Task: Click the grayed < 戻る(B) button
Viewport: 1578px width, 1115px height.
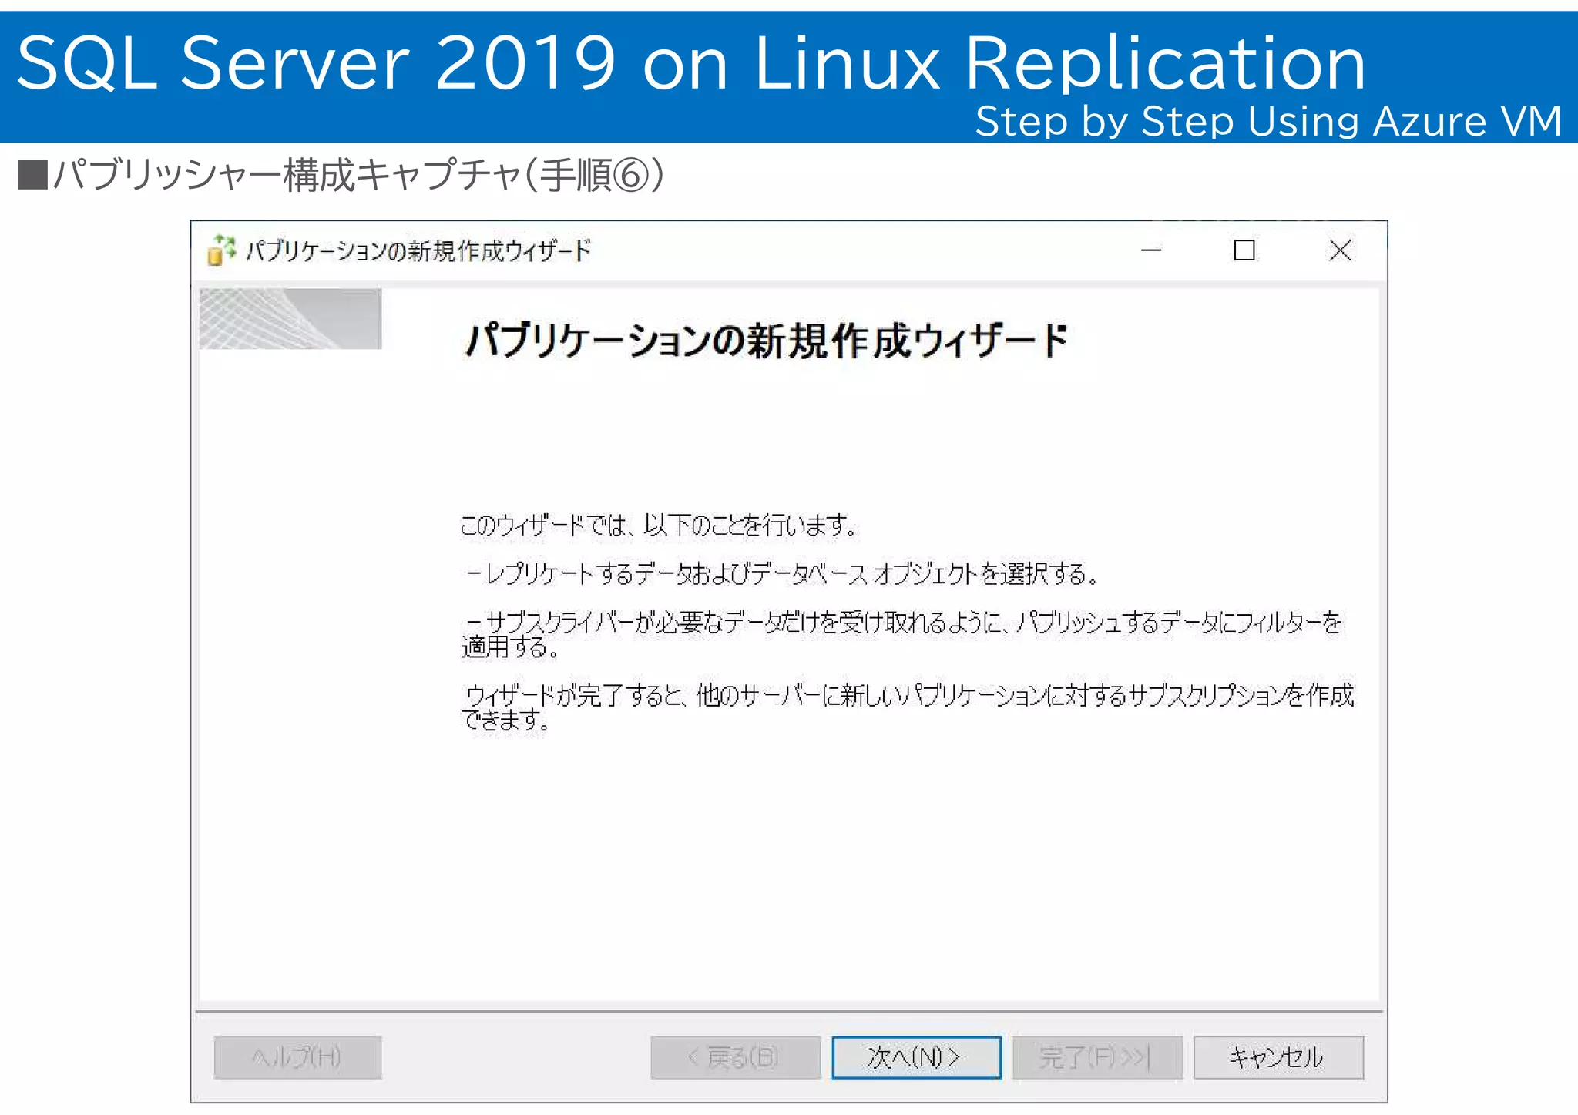Action: [735, 1057]
